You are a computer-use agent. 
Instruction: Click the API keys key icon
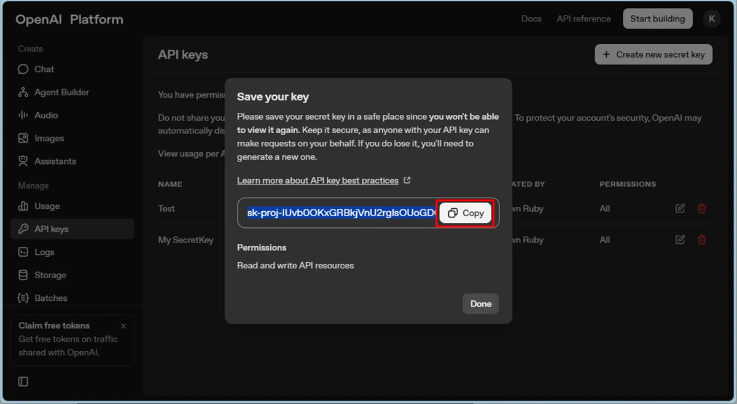(23, 229)
